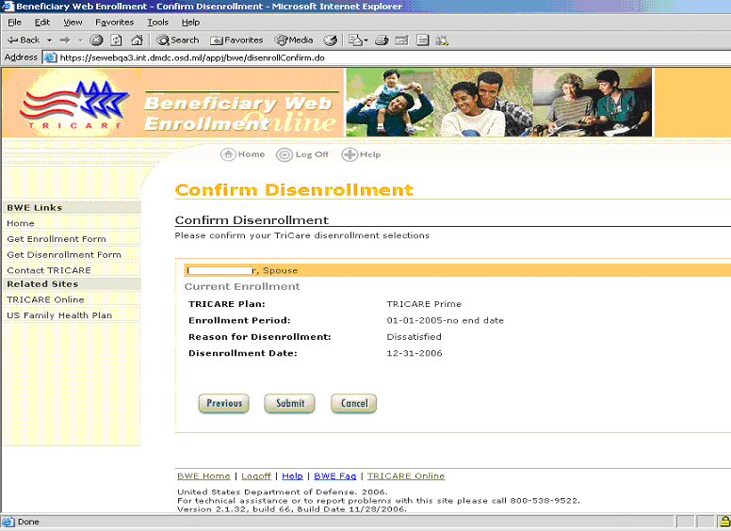Open the Help menu
Image resolution: width=731 pixels, height=531 pixels.
pos(190,23)
